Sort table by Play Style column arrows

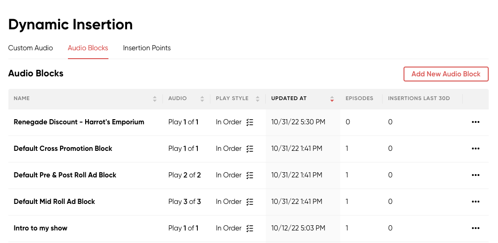point(257,99)
